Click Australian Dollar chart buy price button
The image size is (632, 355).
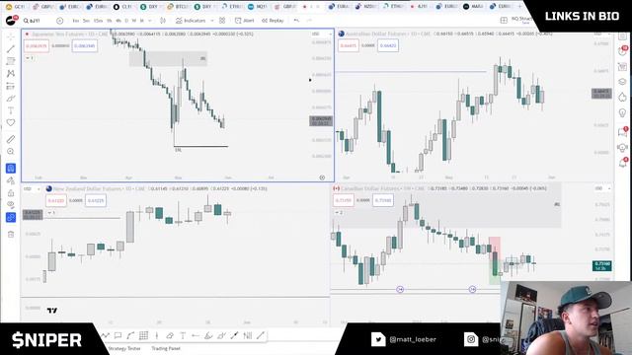tap(388, 46)
